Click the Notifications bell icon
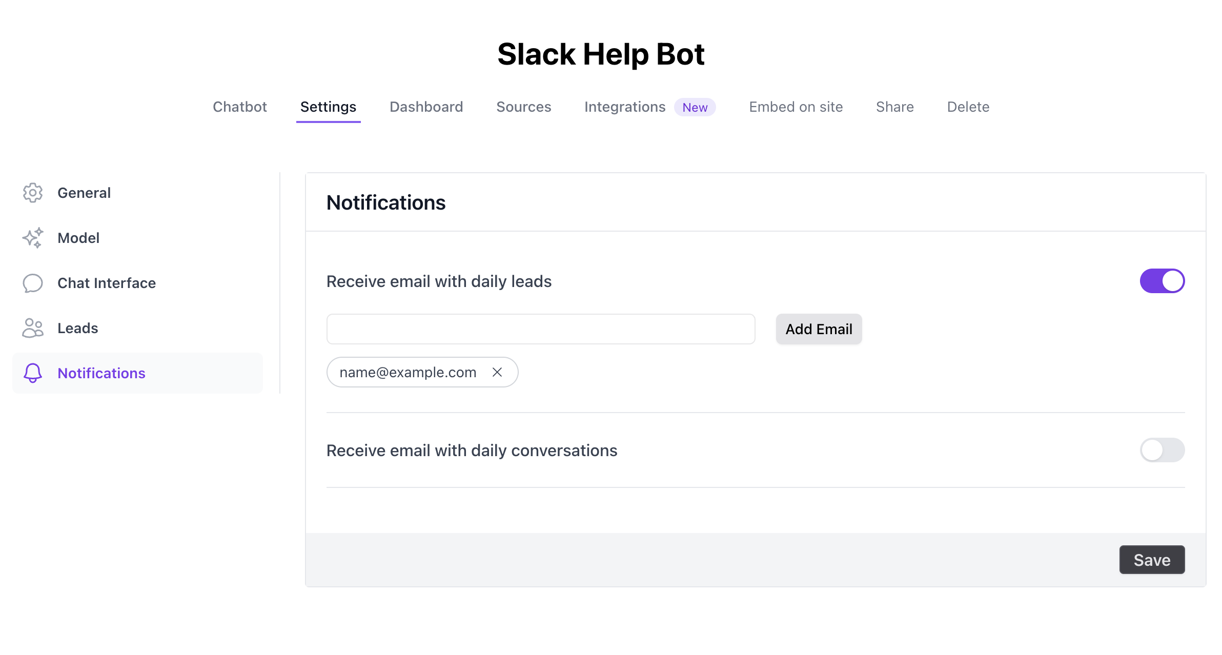Viewport: 1222px width, 655px height. [x=33, y=373]
